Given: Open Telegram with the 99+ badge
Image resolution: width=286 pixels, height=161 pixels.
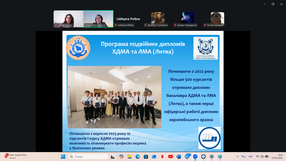Looking at the screenshot, I should (187, 157).
